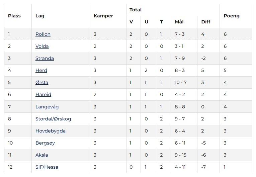Open the Rollon team link
The image size is (256, 177).
43,34
